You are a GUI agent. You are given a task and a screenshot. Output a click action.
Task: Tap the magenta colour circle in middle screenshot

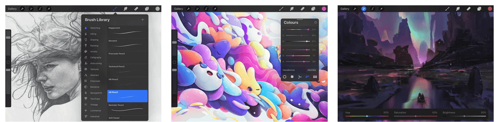point(324,9)
